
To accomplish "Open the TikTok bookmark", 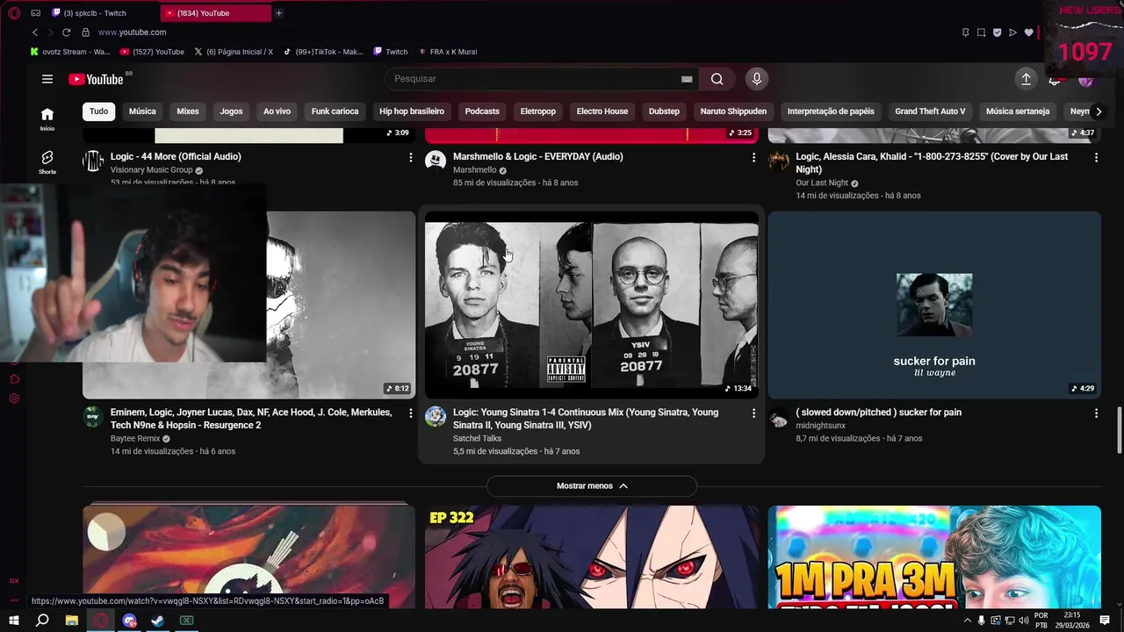I will tap(323, 52).
